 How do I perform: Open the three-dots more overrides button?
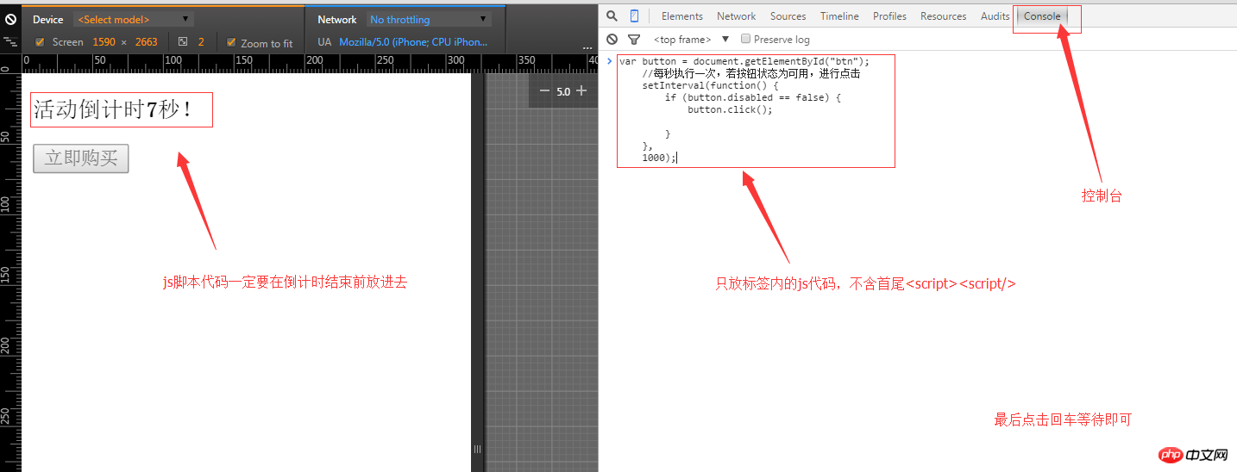click(x=587, y=48)
